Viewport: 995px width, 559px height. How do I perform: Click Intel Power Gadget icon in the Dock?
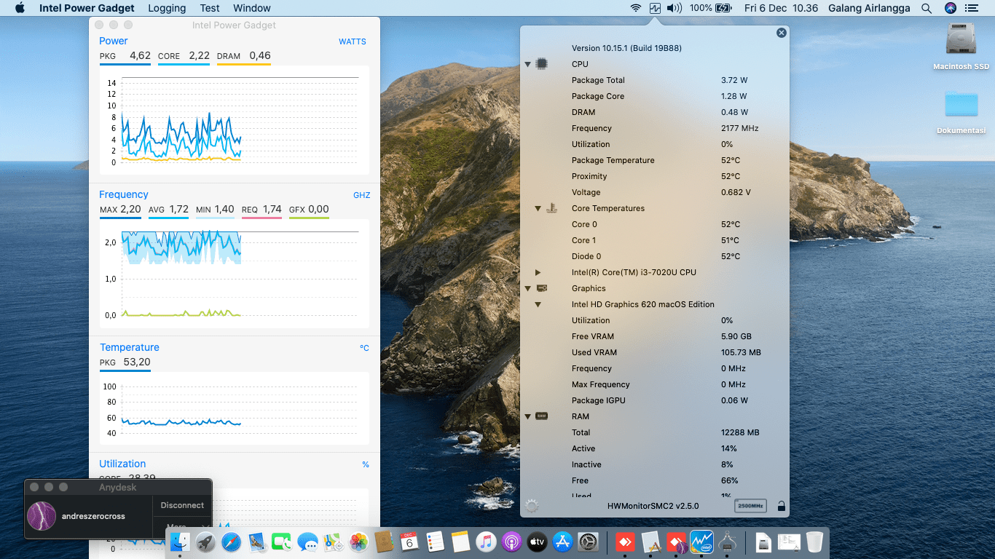701,542
